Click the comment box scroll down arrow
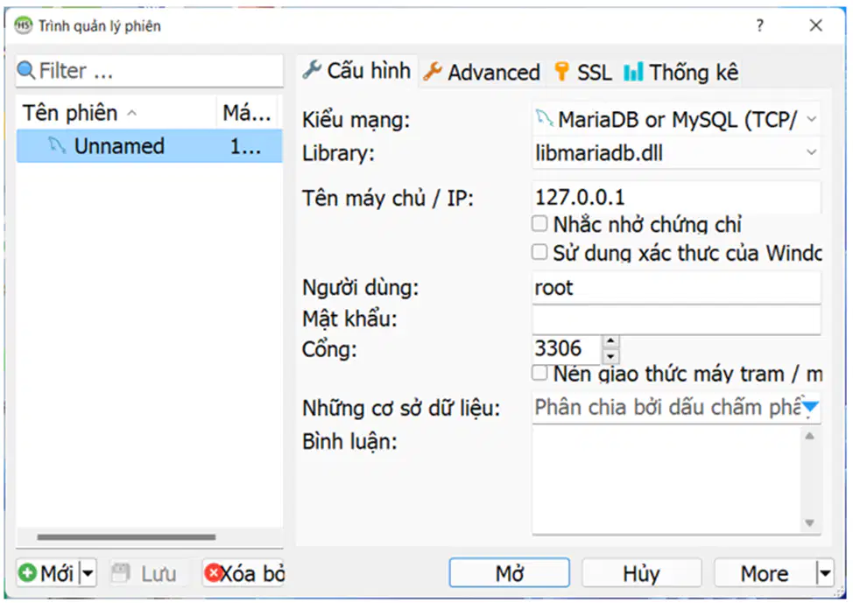The height and width of the screenshot is (603, 853). coord(809,522)
